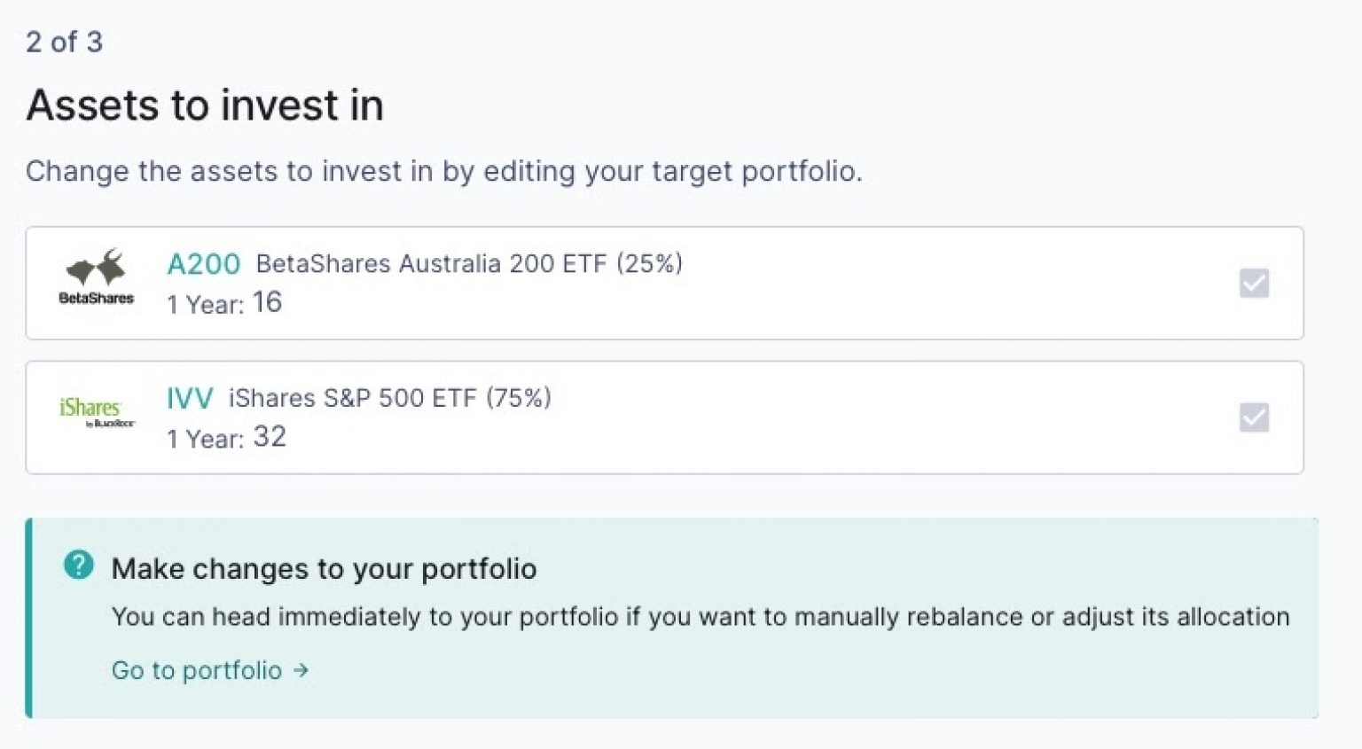Expand the A200 asset card
Viewport: 1362px width, 749px height.
(665, 283)
